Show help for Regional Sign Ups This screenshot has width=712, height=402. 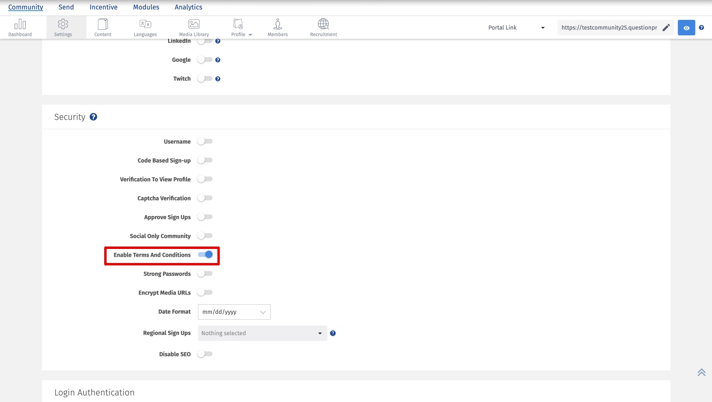(x=332, y=333)
